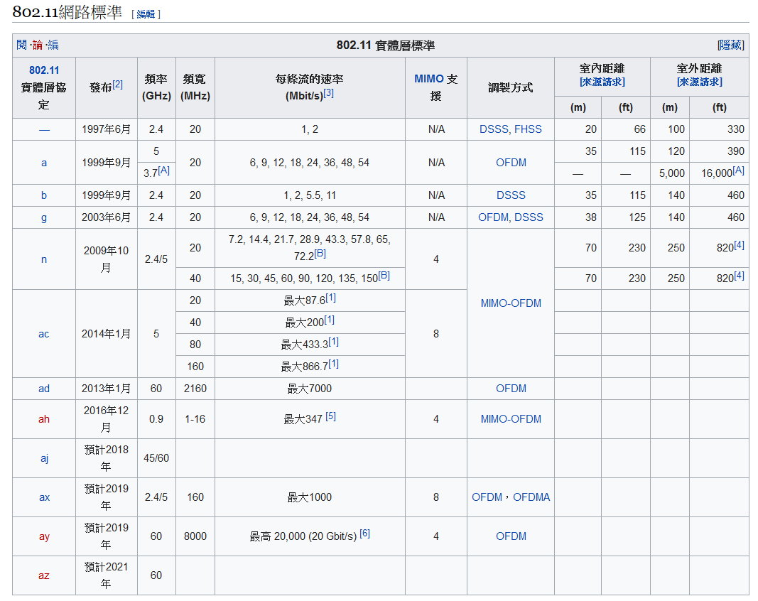Collapse the table with the 隱藏 toggle
Screen dimensions: 758x601
(x=730, y=45)
